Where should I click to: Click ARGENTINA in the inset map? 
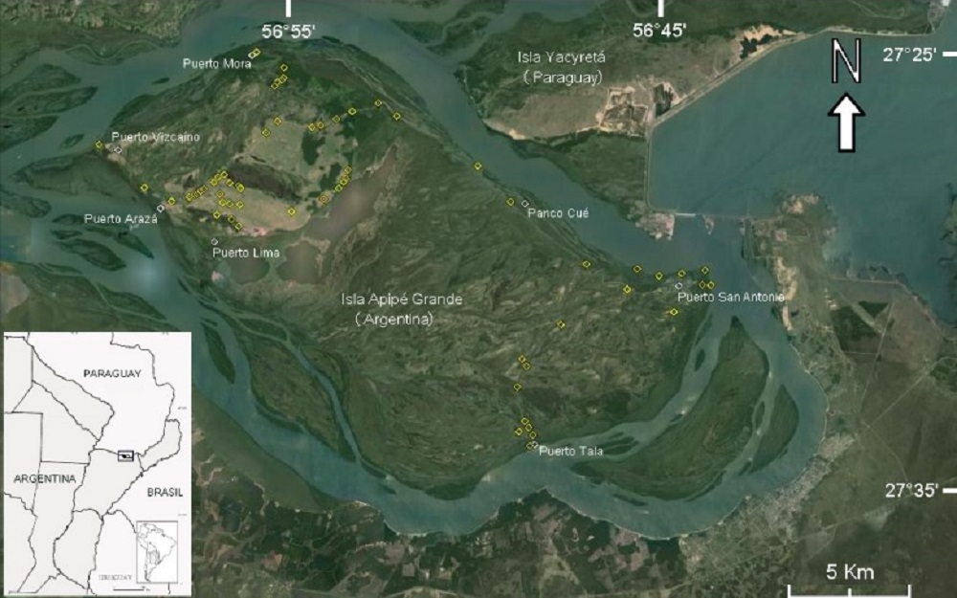click(45, 478)
